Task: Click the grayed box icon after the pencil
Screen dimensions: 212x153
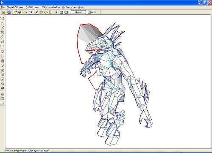Action: pos(41,12)
